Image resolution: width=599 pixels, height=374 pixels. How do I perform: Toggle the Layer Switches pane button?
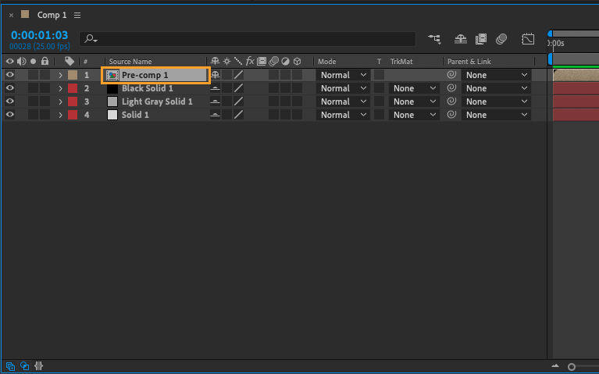coord(10,366)
